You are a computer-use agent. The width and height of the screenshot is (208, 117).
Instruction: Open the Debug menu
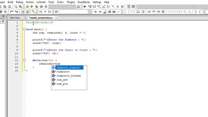[x=19, y=2]
